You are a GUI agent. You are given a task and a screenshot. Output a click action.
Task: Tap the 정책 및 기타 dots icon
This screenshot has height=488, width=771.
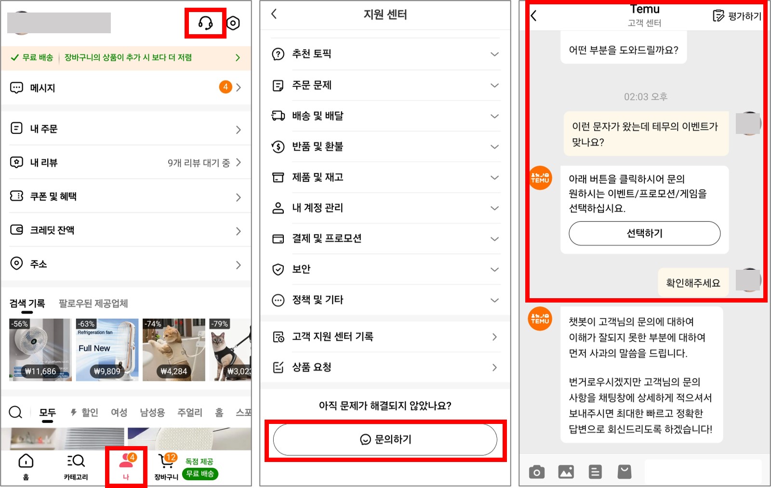point(278,300)
